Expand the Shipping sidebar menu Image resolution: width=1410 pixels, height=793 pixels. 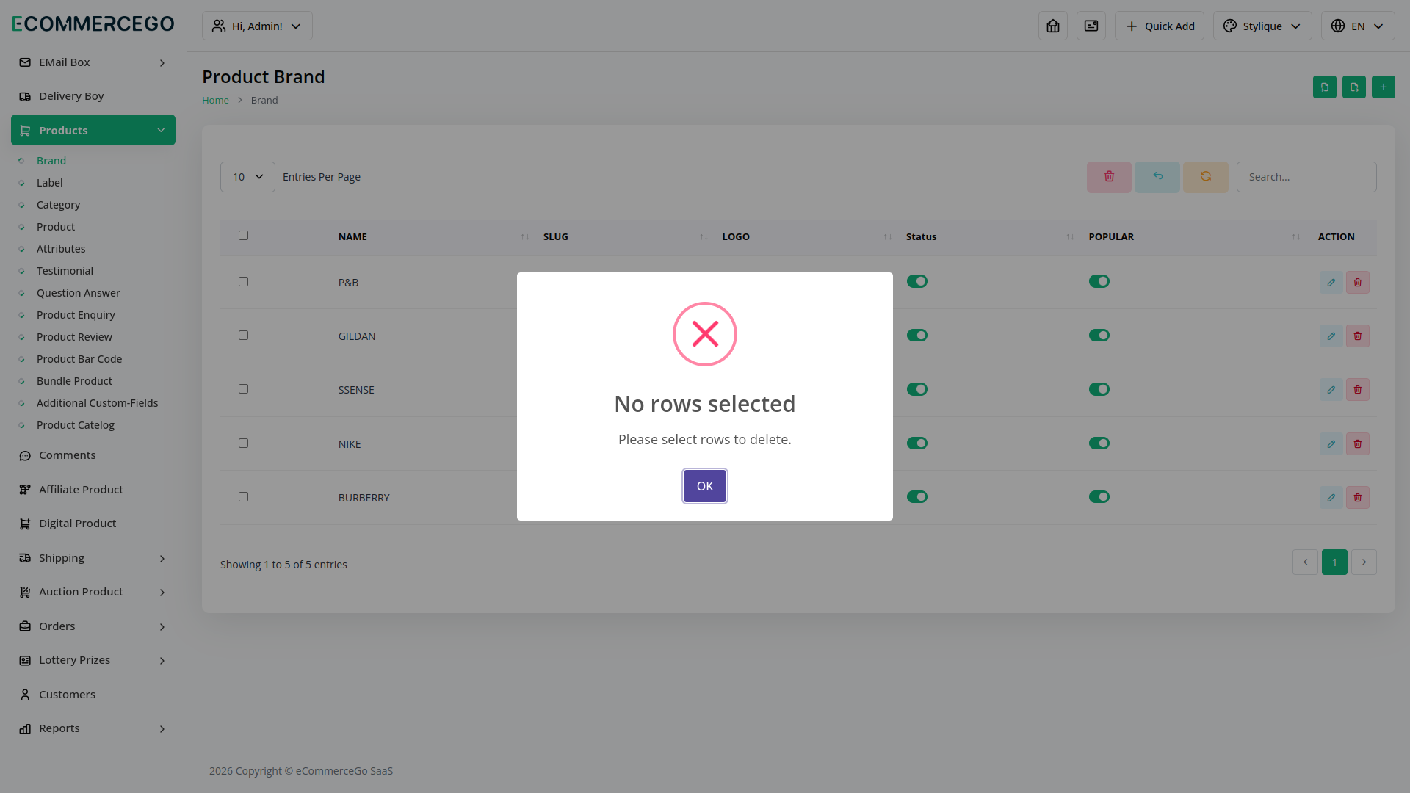pyautogui.click(x=93, y=558)
